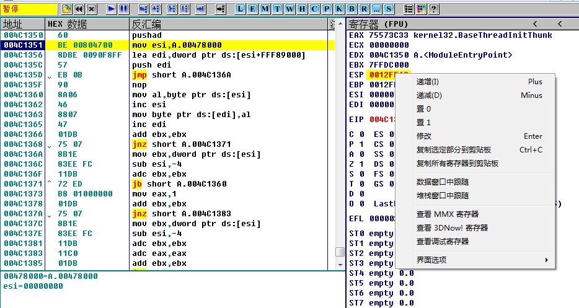Image resolution: width=579 pixels, height=308 pixels.
Task: Open Windows list (W button)
Action: (x=290, y=9)
